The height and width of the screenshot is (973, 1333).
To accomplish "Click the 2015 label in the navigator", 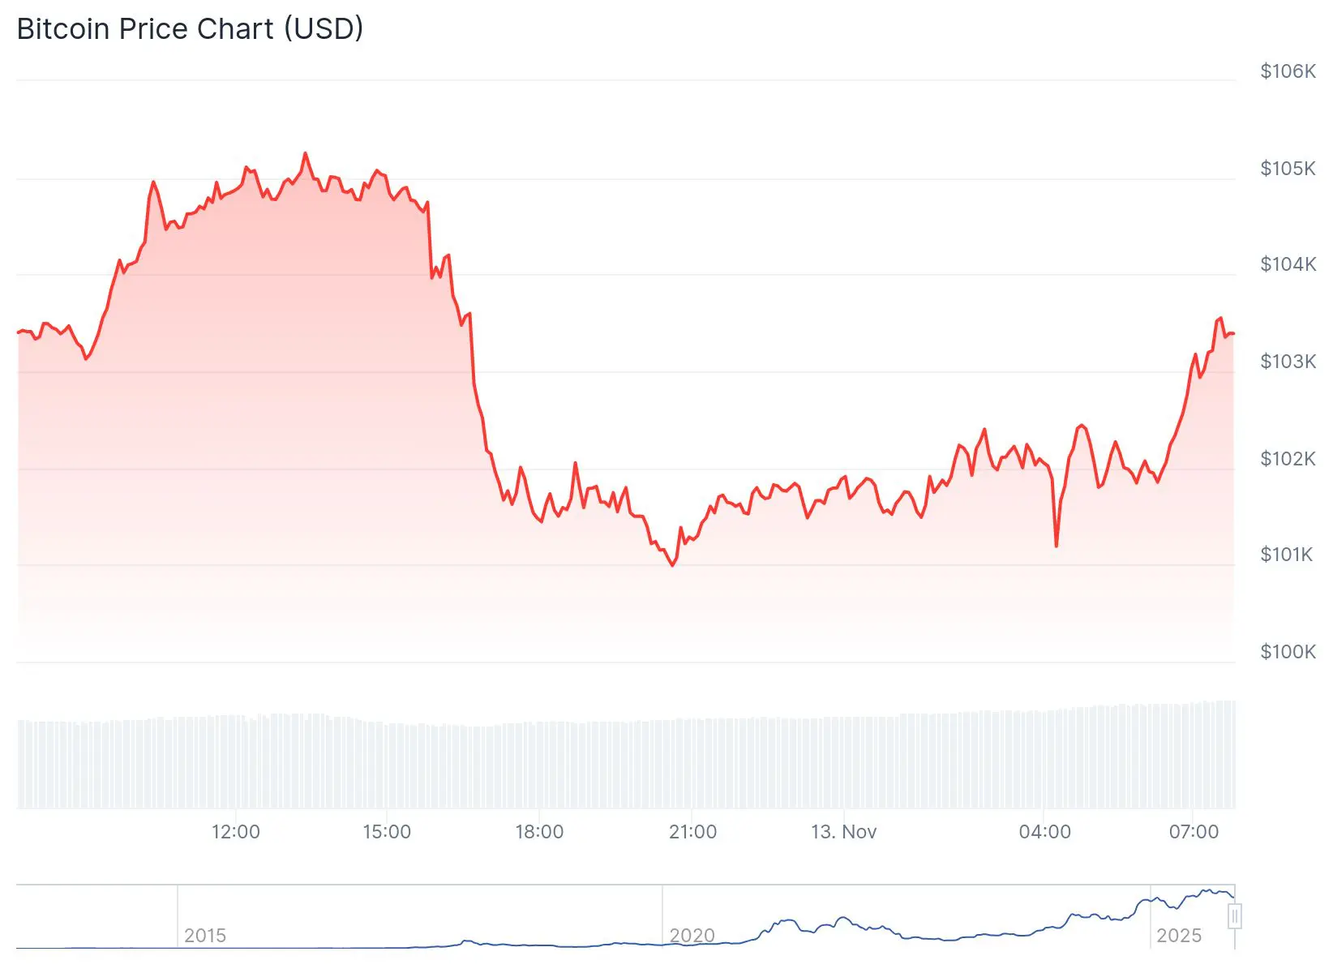I will click(205, 936).
